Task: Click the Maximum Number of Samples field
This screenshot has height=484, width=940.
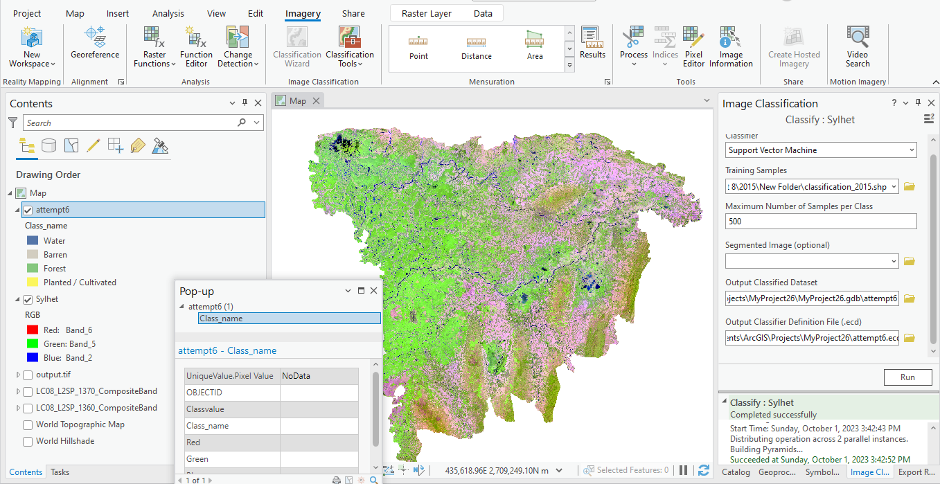Action: [x=821, y=222]
